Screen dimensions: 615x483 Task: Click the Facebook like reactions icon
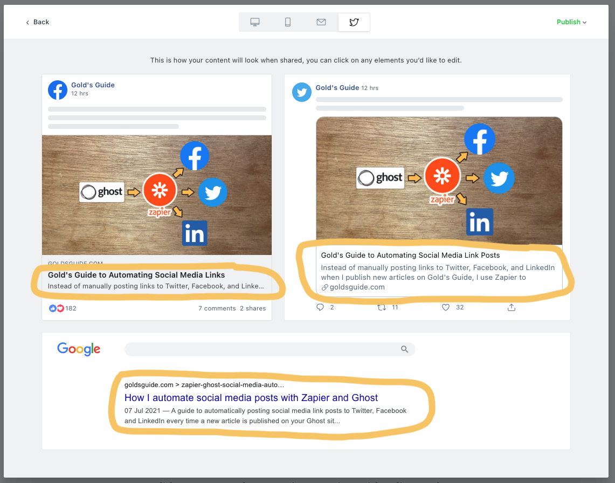pyautogui.click(x=56, y=308)
